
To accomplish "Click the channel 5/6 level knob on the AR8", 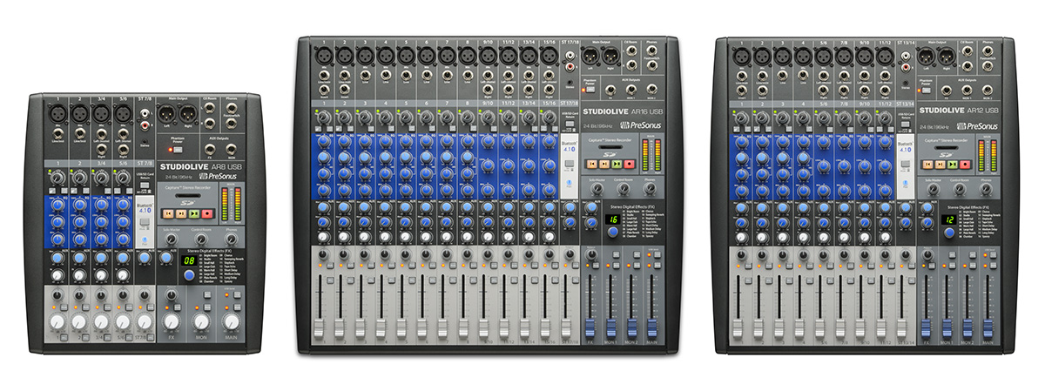I will 122,321.
